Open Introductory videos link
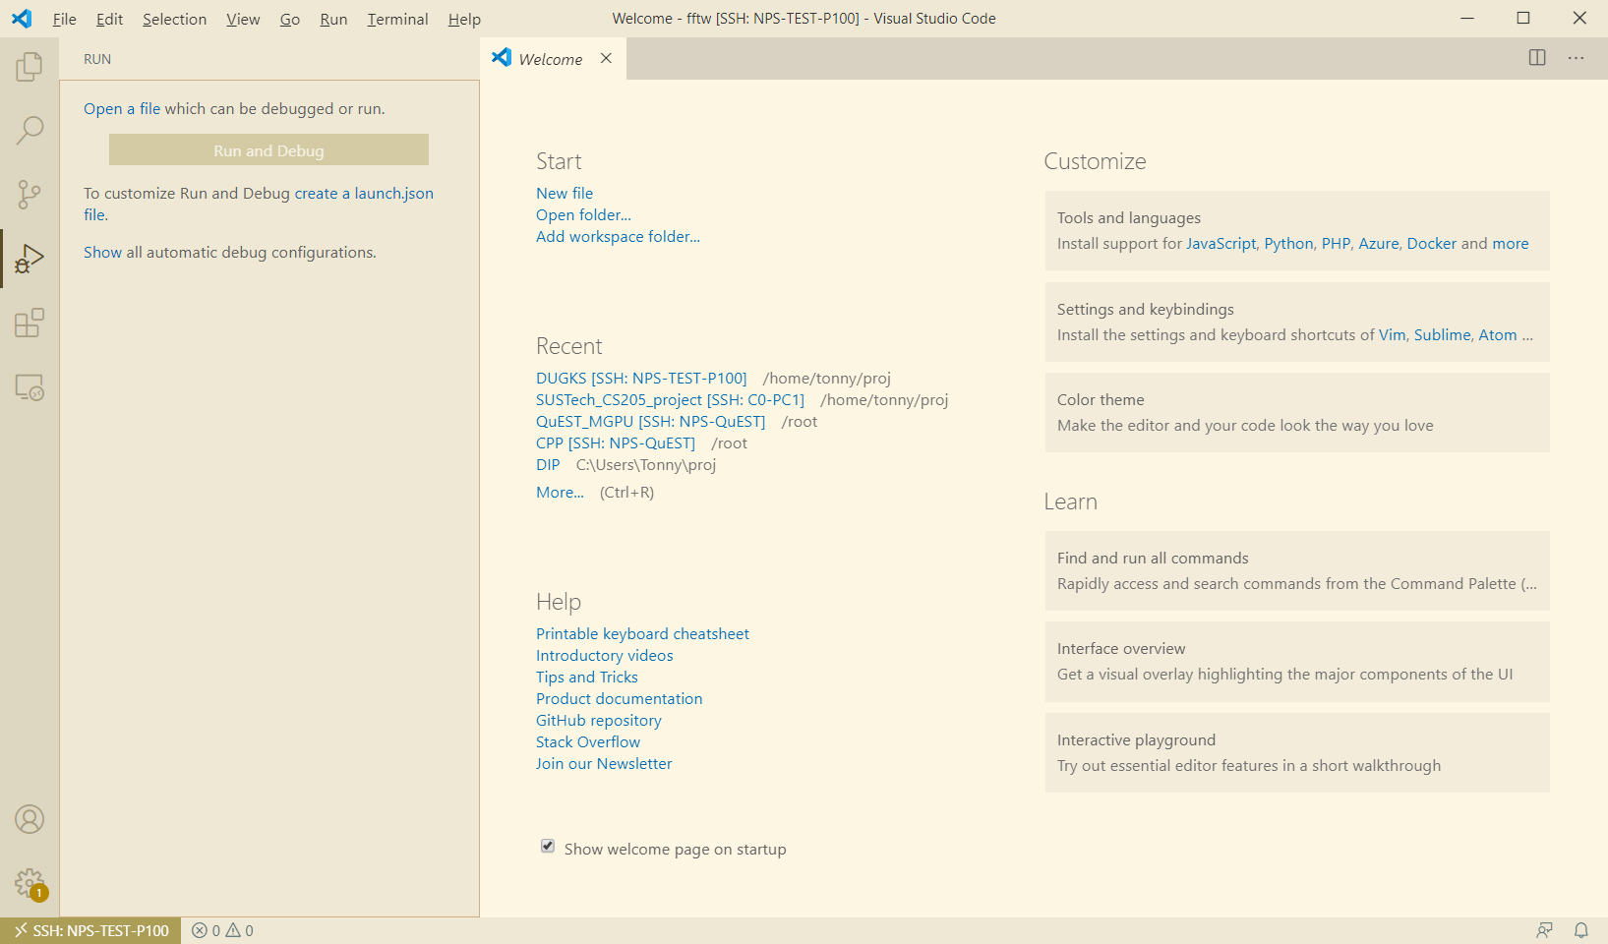Viewport: 1608px width, 944px height. pos(604,655)
